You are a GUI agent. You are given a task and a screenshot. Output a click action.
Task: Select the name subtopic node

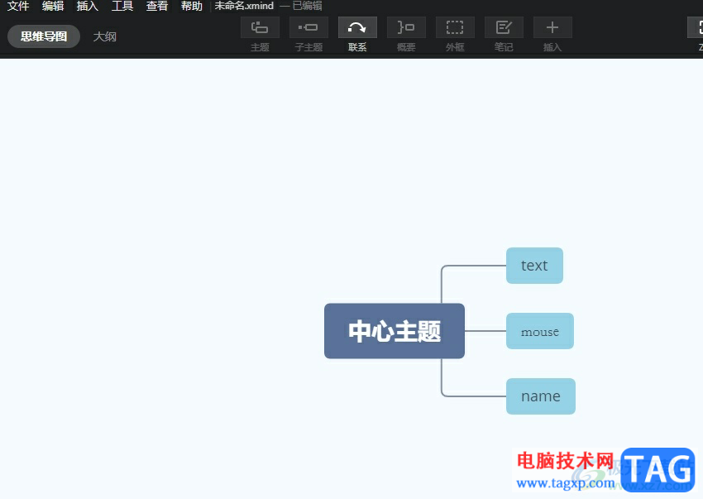(541, 396)
